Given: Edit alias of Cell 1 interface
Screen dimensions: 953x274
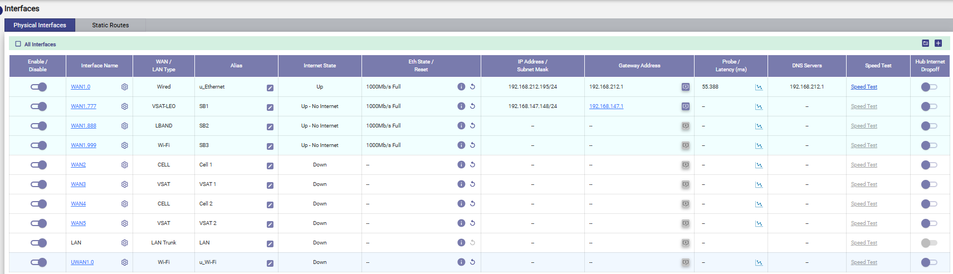Looking at the screenshot, I should (270, 165).
